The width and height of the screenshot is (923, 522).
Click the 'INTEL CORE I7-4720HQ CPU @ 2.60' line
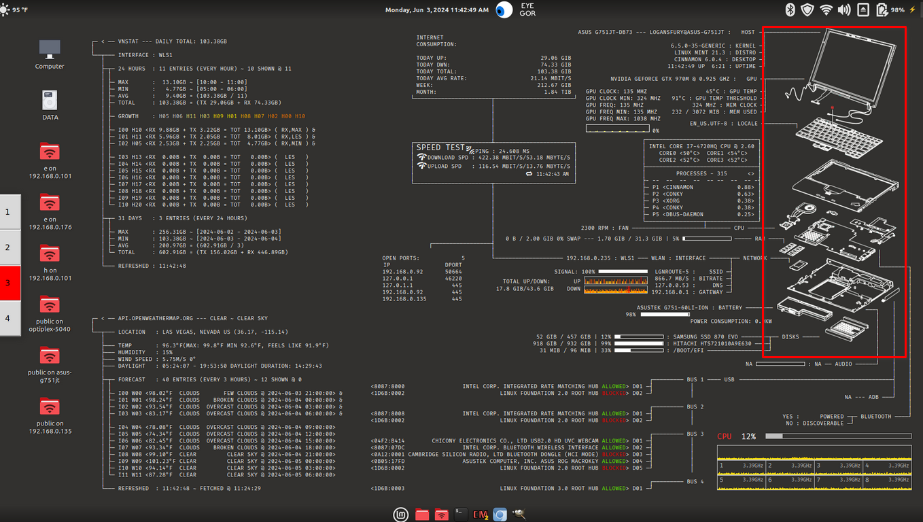(x=701, y=146)
